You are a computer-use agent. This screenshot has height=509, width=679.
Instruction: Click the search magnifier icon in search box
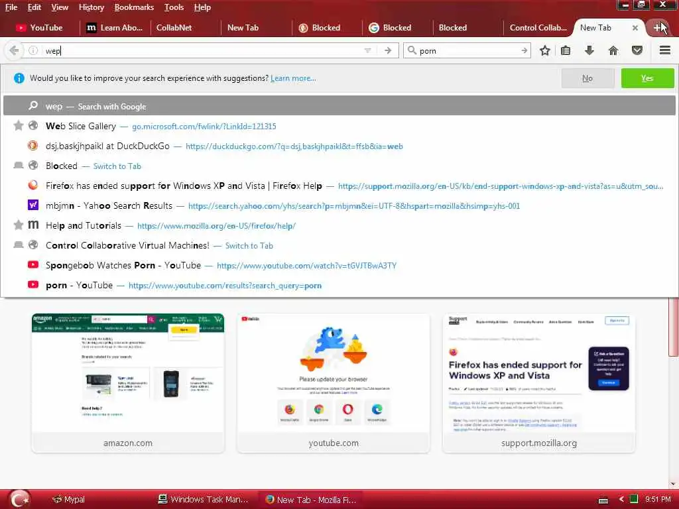pos(412,50)
